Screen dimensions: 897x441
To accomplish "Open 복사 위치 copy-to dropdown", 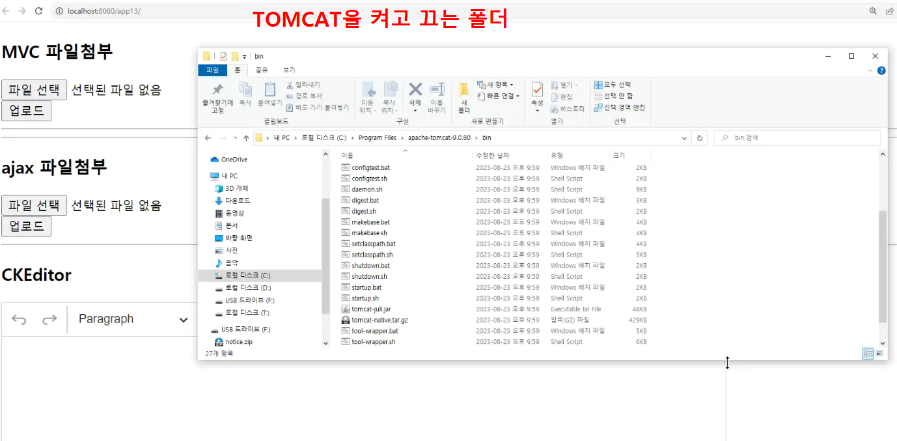I will point(389,98).
